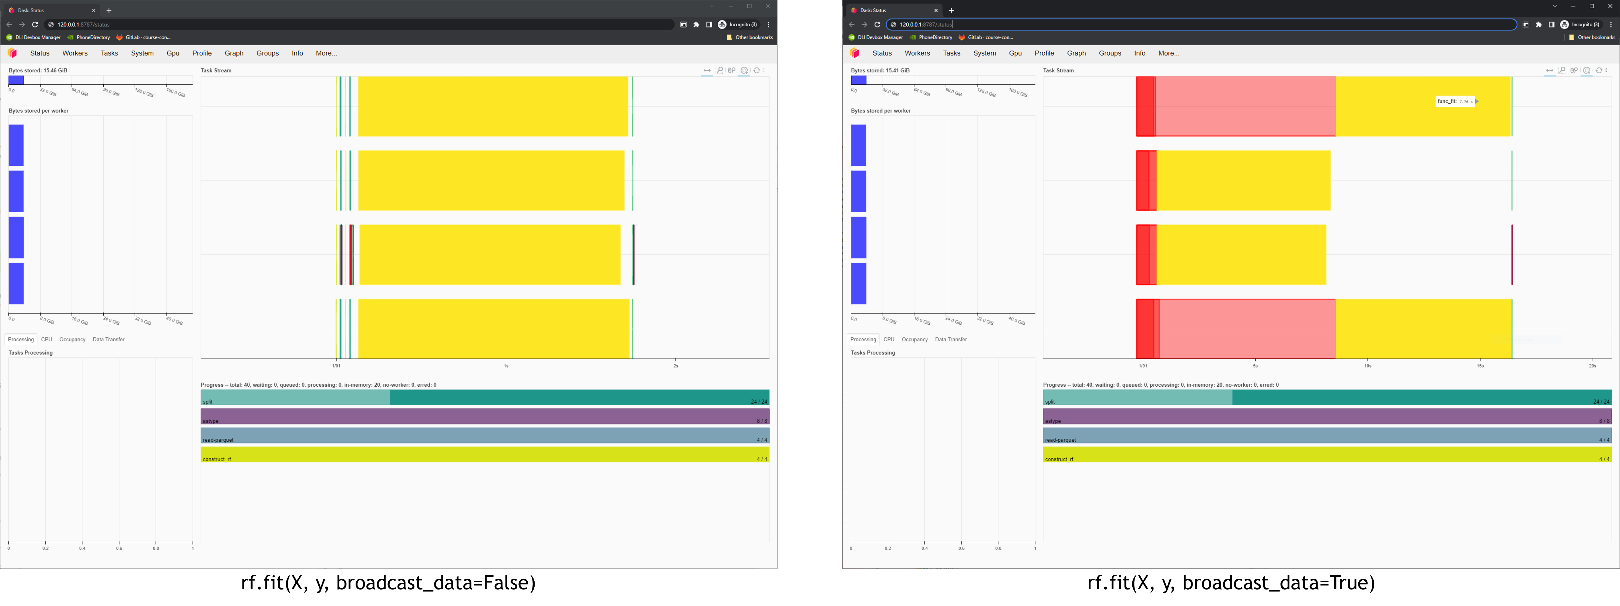Screen dimensions: 1620x606
Task: Expand tab search chevron in right browser
Action: [x=1555, y=6]
